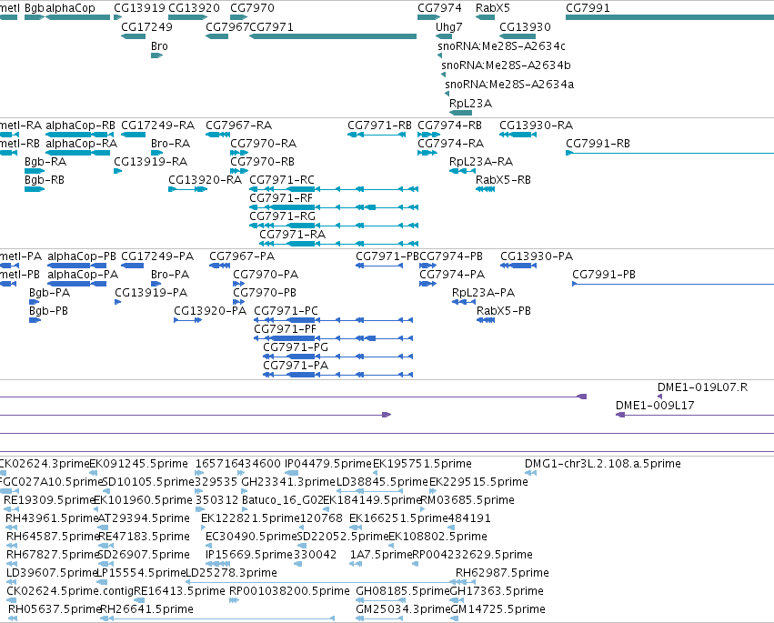Select the LD25278.3prime EST label

[x=231, y=573]
